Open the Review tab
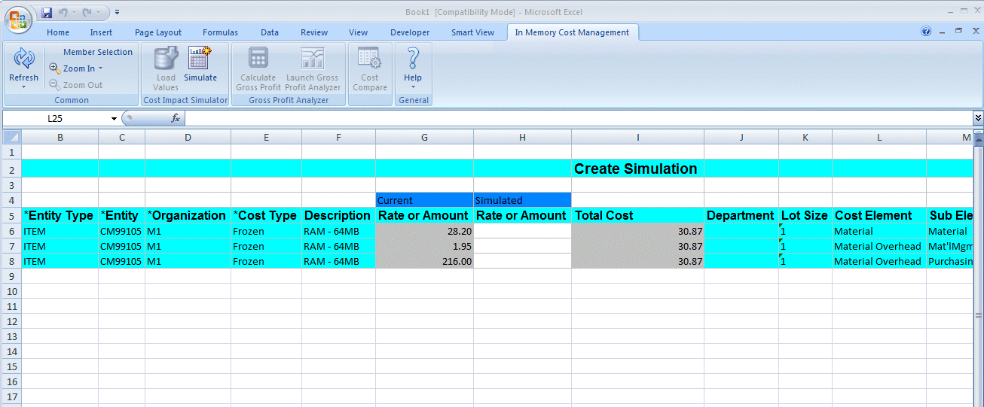 [x=314, y=32]
